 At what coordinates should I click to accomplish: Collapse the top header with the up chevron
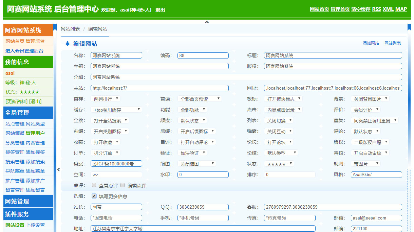pos(207,22)
